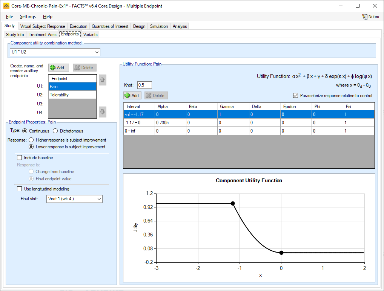Select the Alpha cell with value 0.7305

170,123
